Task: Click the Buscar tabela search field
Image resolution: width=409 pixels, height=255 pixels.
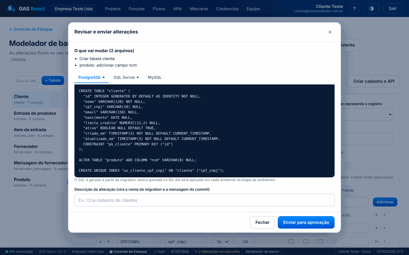Action: [x=26, y=81]
